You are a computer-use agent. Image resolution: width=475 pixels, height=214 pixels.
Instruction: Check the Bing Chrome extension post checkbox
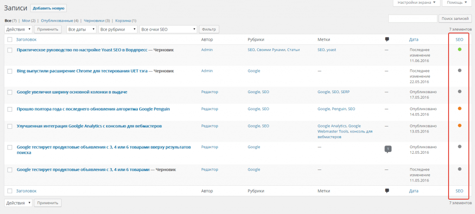10,71
